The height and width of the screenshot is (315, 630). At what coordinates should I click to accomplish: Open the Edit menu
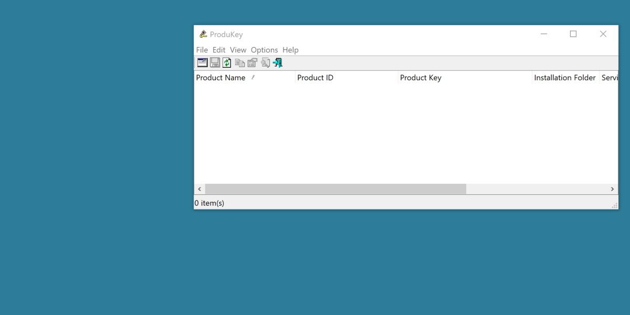tap(219, 50)
